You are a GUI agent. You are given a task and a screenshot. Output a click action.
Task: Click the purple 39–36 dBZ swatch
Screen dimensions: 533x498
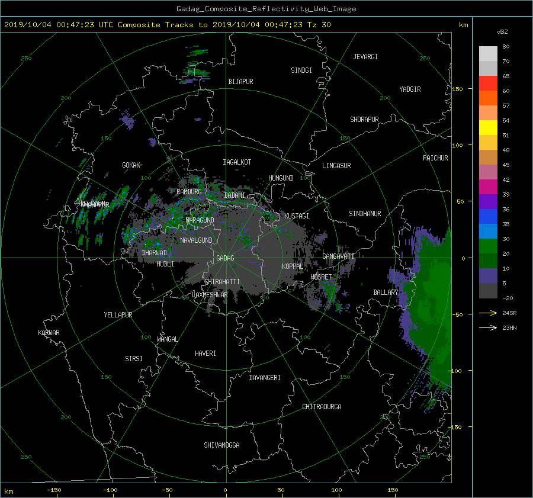coord(488,201)
